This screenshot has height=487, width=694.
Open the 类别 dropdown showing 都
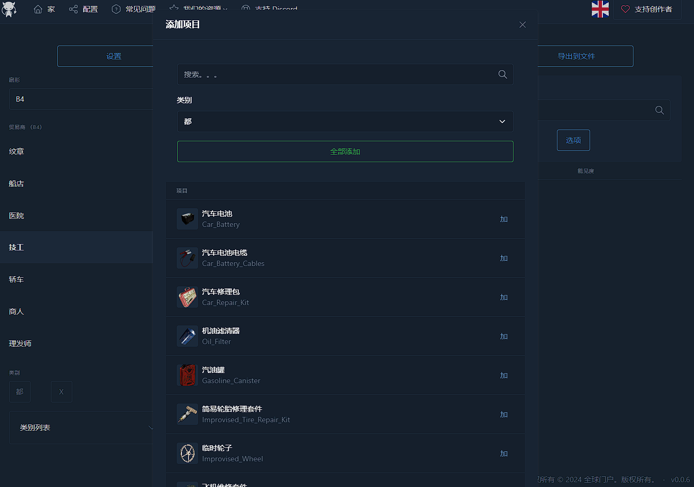(x=345, y=121)
